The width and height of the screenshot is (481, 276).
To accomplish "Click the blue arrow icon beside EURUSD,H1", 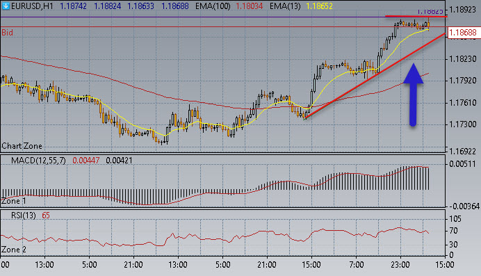I will (x=6, y=6).
